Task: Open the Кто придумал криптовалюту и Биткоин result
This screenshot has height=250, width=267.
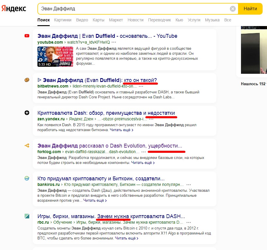Action: 101,179
